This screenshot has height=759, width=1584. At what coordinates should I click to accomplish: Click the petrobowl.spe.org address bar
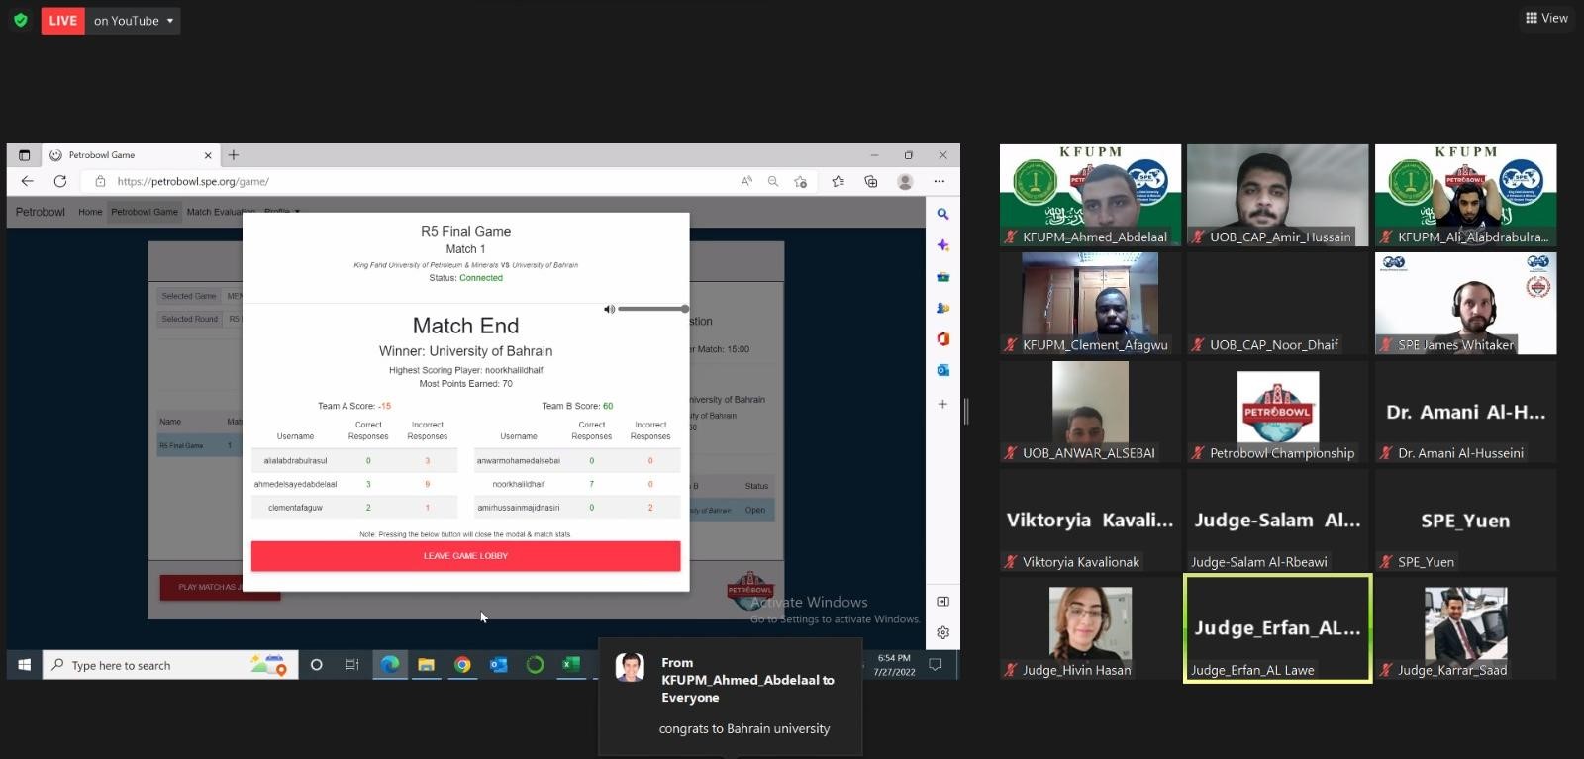pos(406,181)
